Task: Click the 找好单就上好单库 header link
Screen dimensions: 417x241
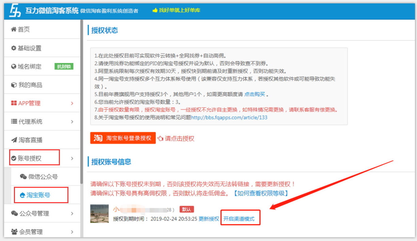Action: tap(179, 10)
